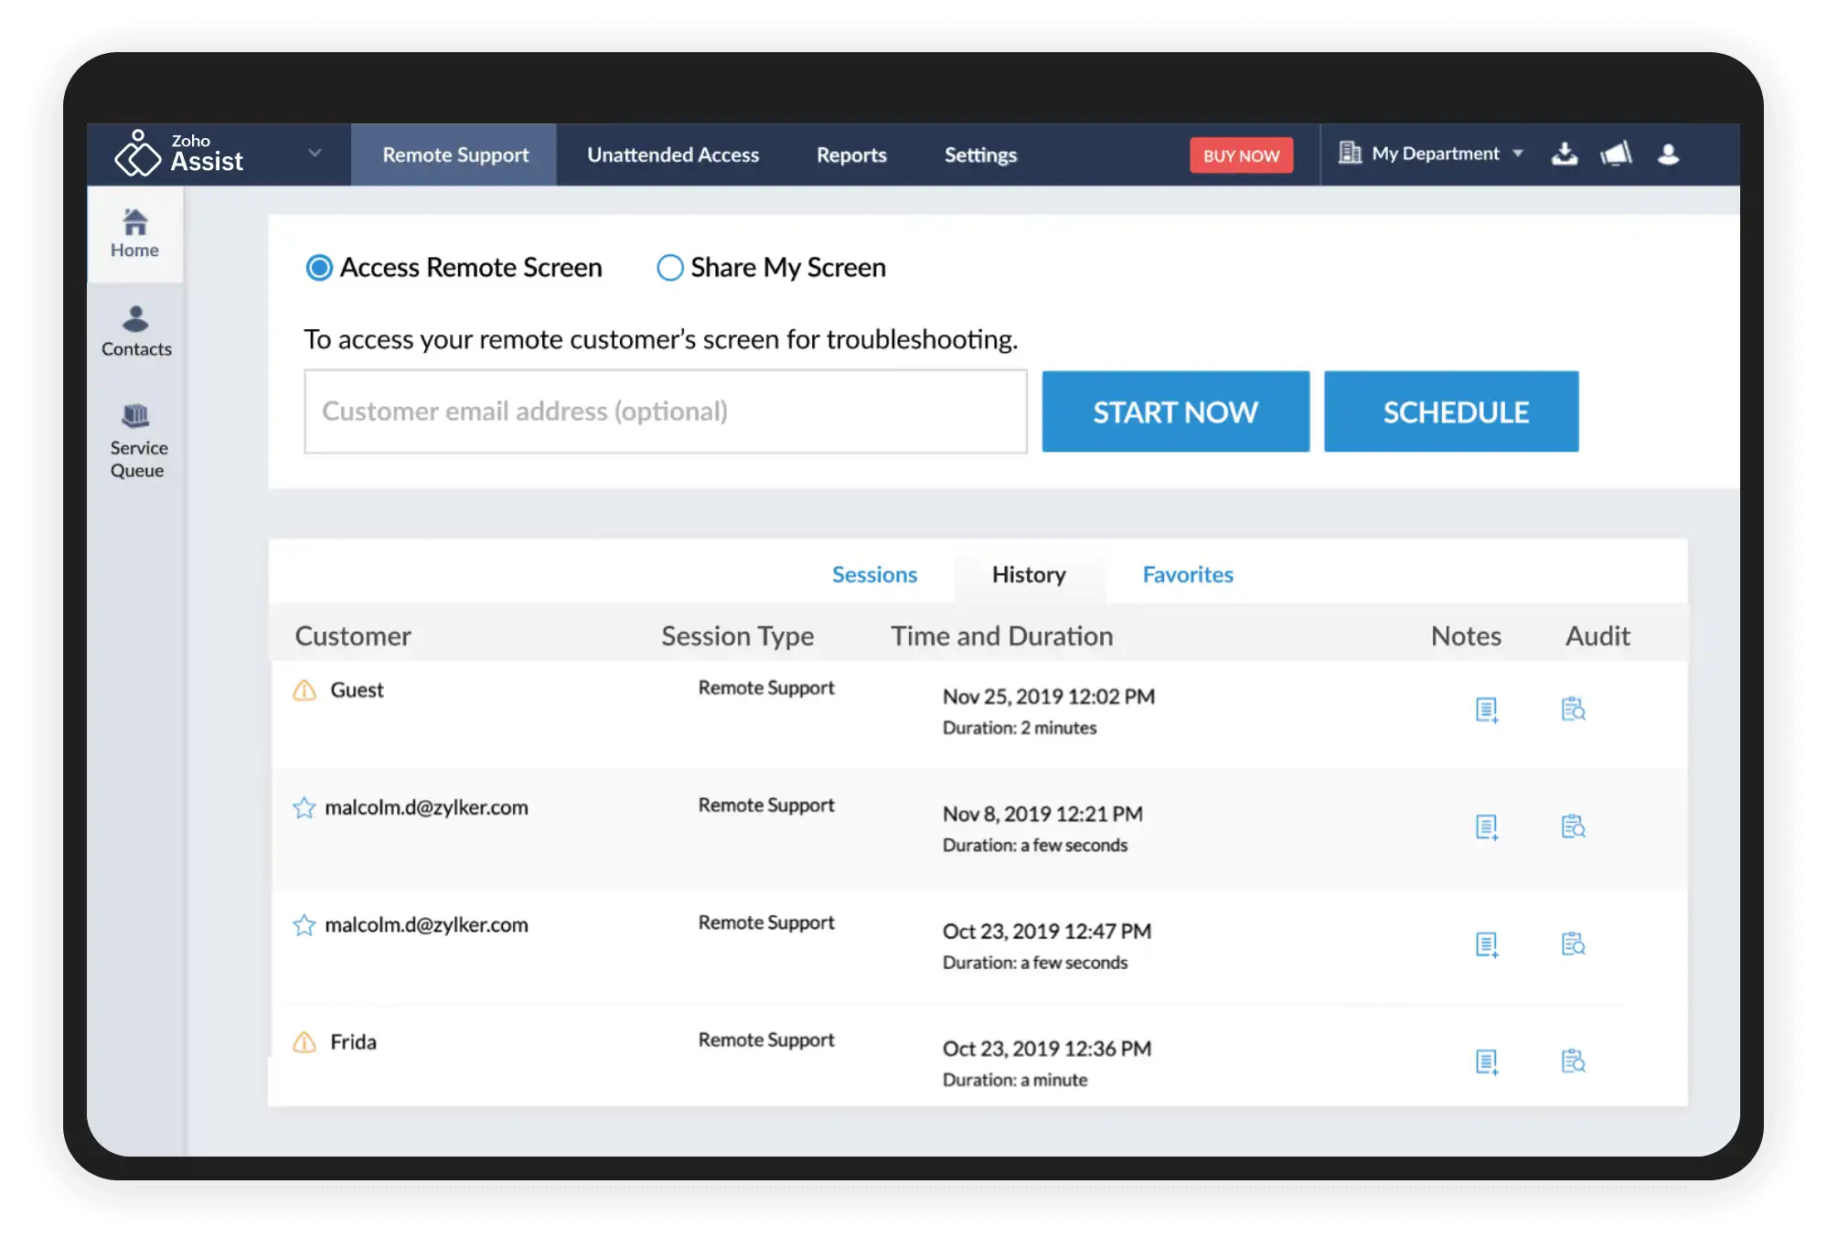Switch to the Sessions tab
1827x1248 pixels.
pos(874,574)
